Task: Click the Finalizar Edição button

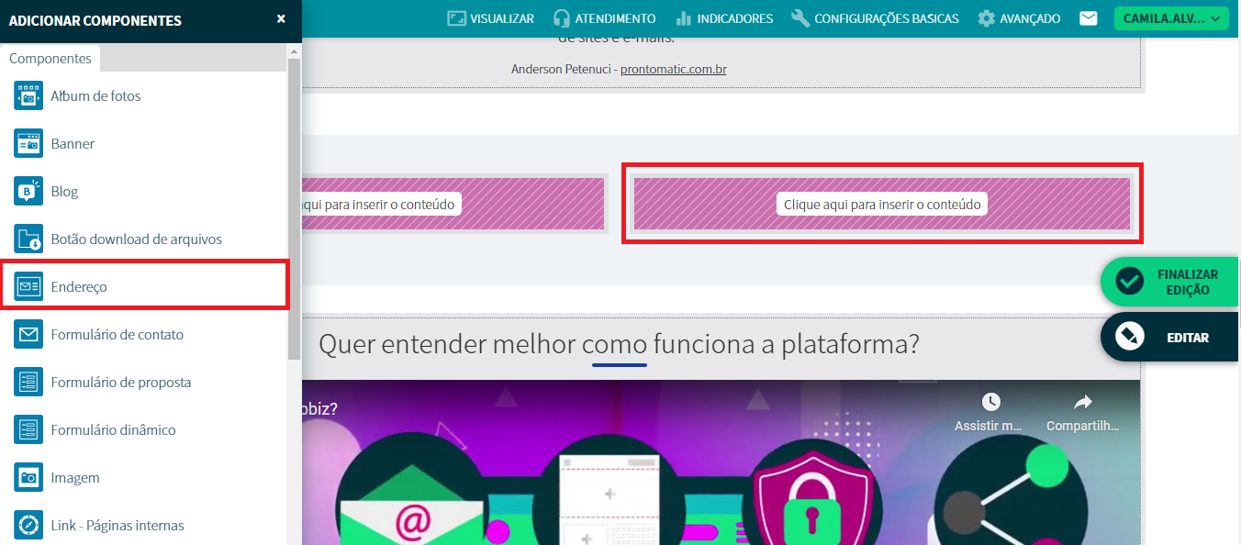Action: click(x=1170, y=282)
